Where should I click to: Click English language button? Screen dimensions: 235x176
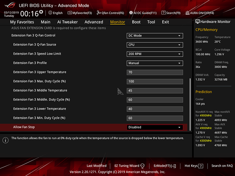(x=56, y=13)
